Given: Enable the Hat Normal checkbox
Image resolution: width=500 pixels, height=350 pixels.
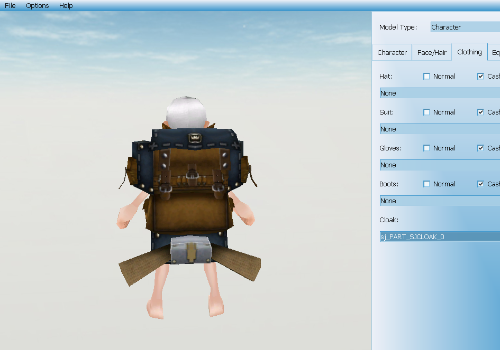Looking at the screenshot, I should pos(427,77).
